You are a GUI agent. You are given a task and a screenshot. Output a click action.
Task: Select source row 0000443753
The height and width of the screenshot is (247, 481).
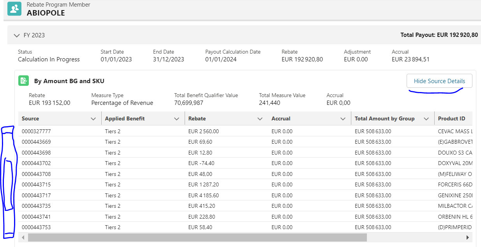tap(36, 227)
